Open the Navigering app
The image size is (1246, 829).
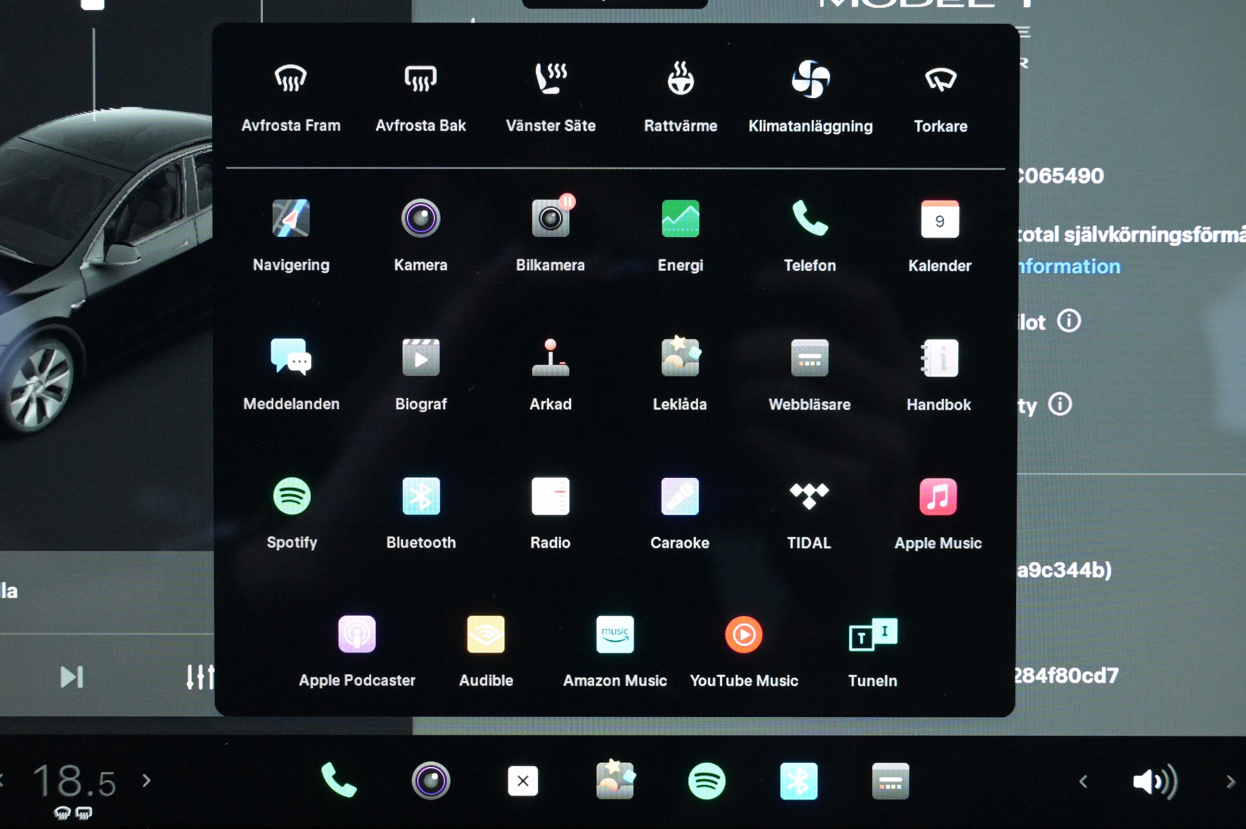[291, 235]
